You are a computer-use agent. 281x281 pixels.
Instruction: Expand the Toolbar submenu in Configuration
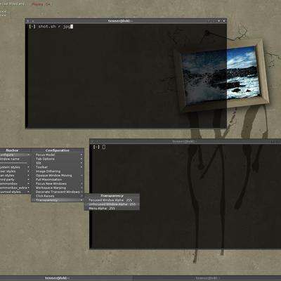(x=58, y=167)
